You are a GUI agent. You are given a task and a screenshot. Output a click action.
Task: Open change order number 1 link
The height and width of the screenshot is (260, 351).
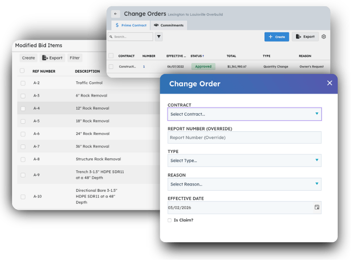pos(143,66)
